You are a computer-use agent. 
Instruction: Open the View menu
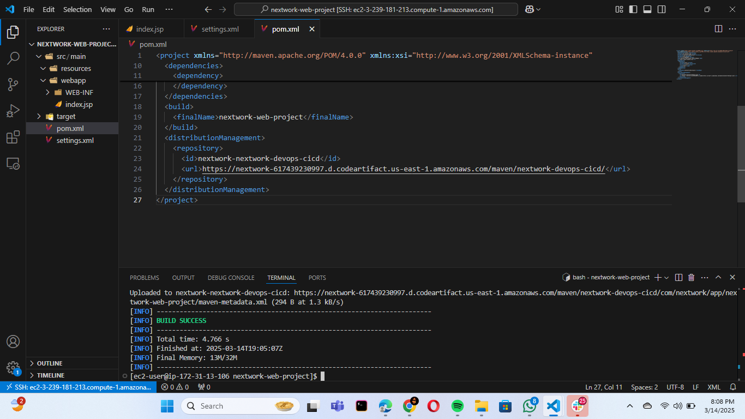coord(108,9)
